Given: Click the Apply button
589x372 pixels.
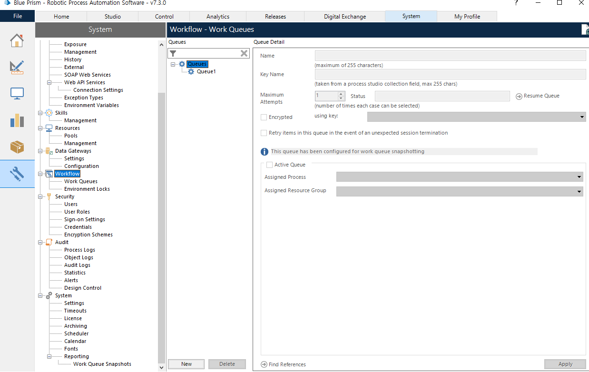Looking at the screenshot, I should pyautogui.click(x=565, y=364).
